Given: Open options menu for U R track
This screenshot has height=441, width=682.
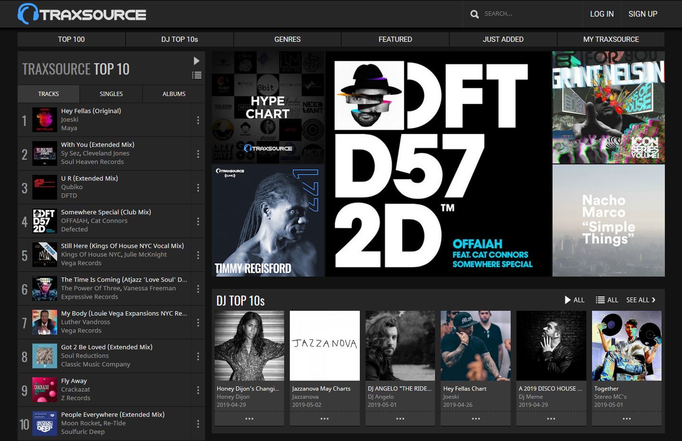Looking at the screenshot, I should [198, 188].
